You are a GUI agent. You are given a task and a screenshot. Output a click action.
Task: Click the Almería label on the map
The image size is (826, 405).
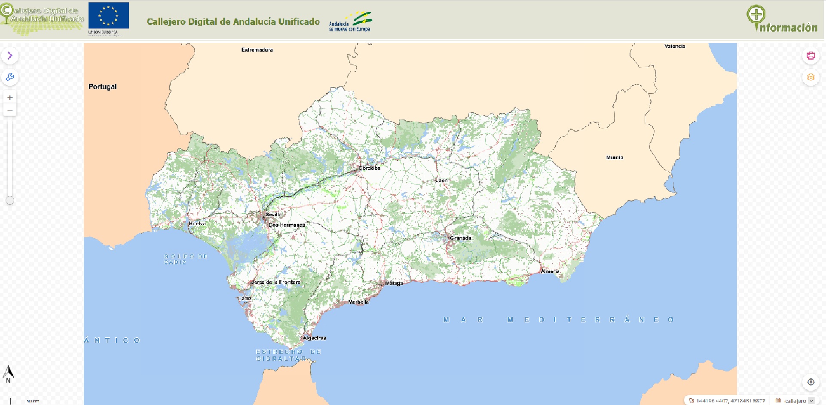[x=550, y=271]
